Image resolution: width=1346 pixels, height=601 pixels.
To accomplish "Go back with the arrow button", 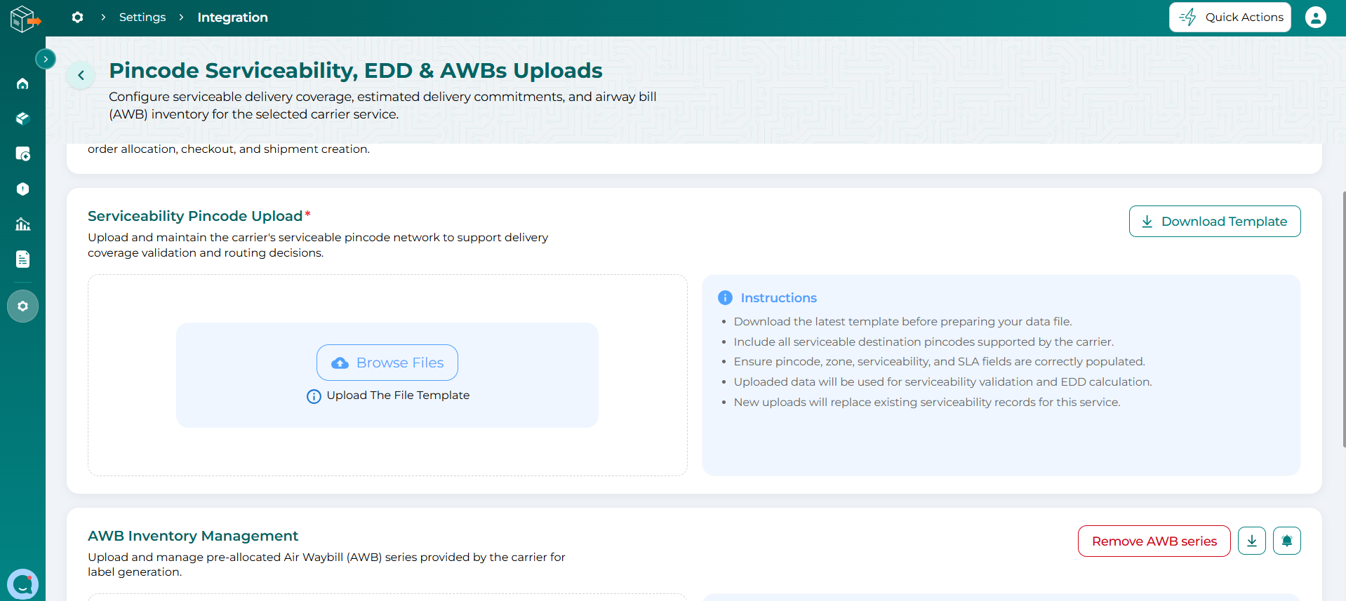I will pos(81,75).
